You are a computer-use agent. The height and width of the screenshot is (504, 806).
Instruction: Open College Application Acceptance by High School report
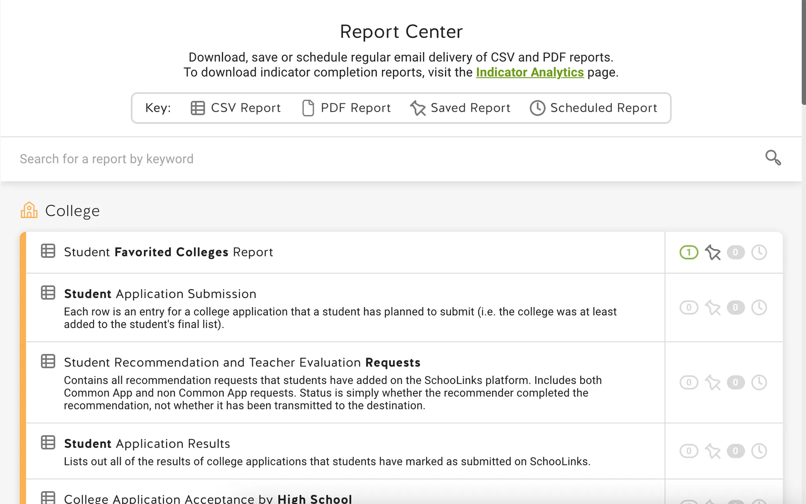pyautogui.click(x=208, y=498)
